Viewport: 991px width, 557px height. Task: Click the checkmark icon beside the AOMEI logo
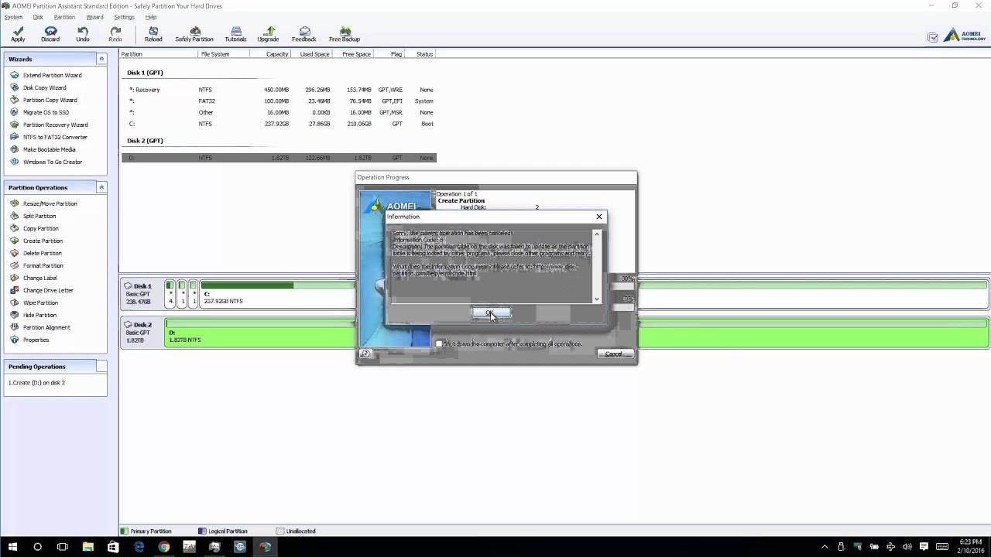click(933, 37)
